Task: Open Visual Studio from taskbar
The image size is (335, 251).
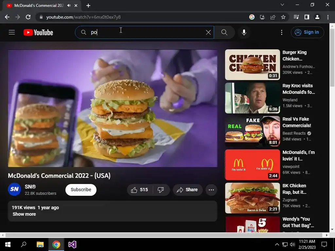Action: click(x=72, y=244)
